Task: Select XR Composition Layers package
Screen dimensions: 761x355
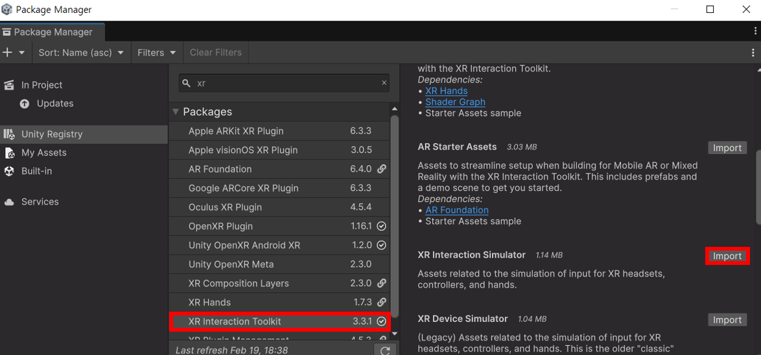Action: point(279,283)
